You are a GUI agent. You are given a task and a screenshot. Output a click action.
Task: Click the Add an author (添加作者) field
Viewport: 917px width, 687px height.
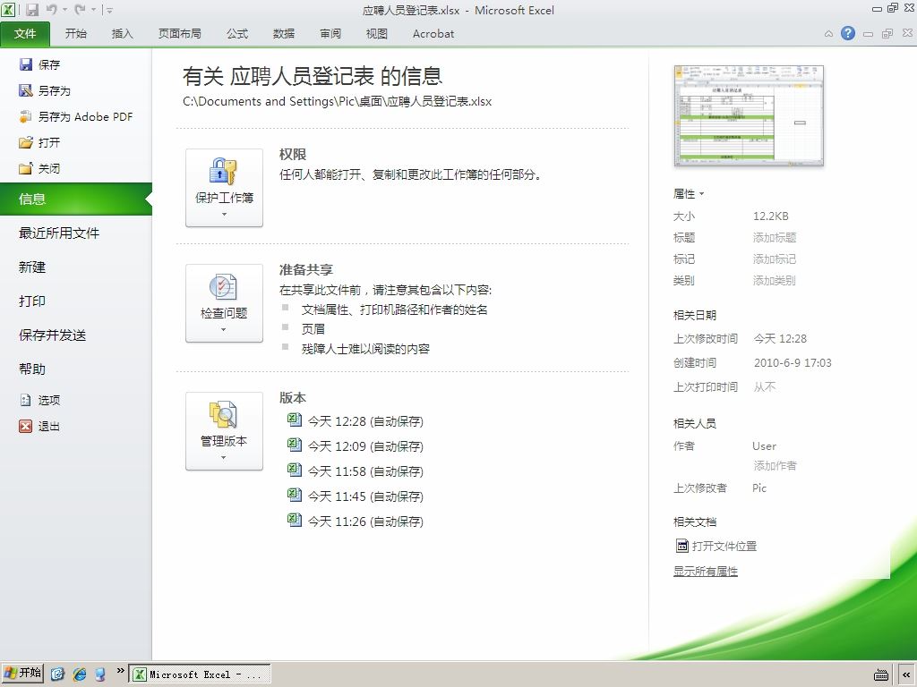point(775,465)
